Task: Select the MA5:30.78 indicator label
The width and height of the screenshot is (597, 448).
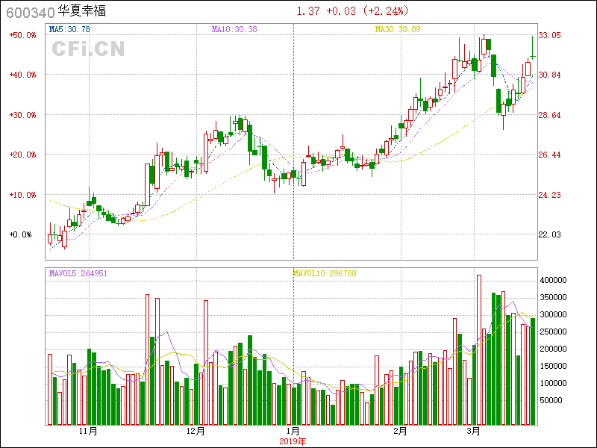Action: 69,29
